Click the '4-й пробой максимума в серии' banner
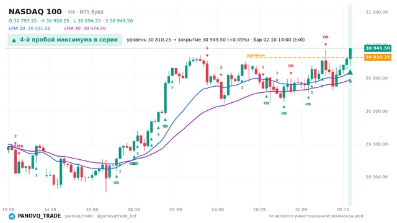The width and height of the screenshot is (397, 223). pyautogui.click(x=65, y=40)
